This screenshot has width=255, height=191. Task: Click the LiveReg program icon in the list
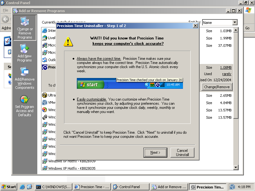pos(45,38)
